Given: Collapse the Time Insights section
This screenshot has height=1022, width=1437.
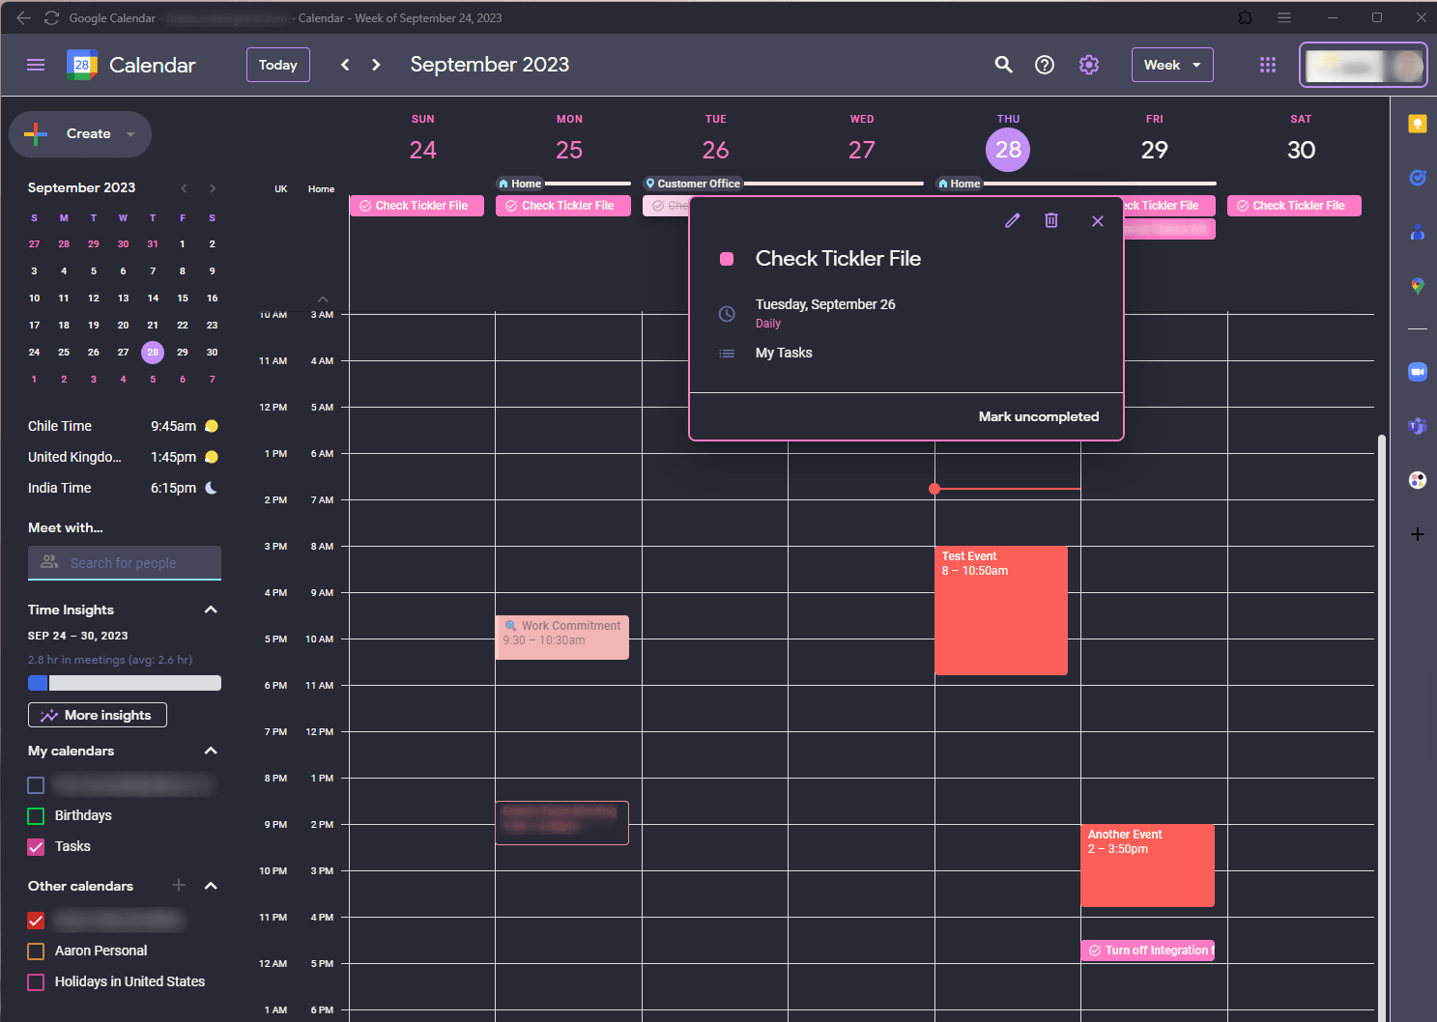Looking at the screenshot, I should point(210,610).
